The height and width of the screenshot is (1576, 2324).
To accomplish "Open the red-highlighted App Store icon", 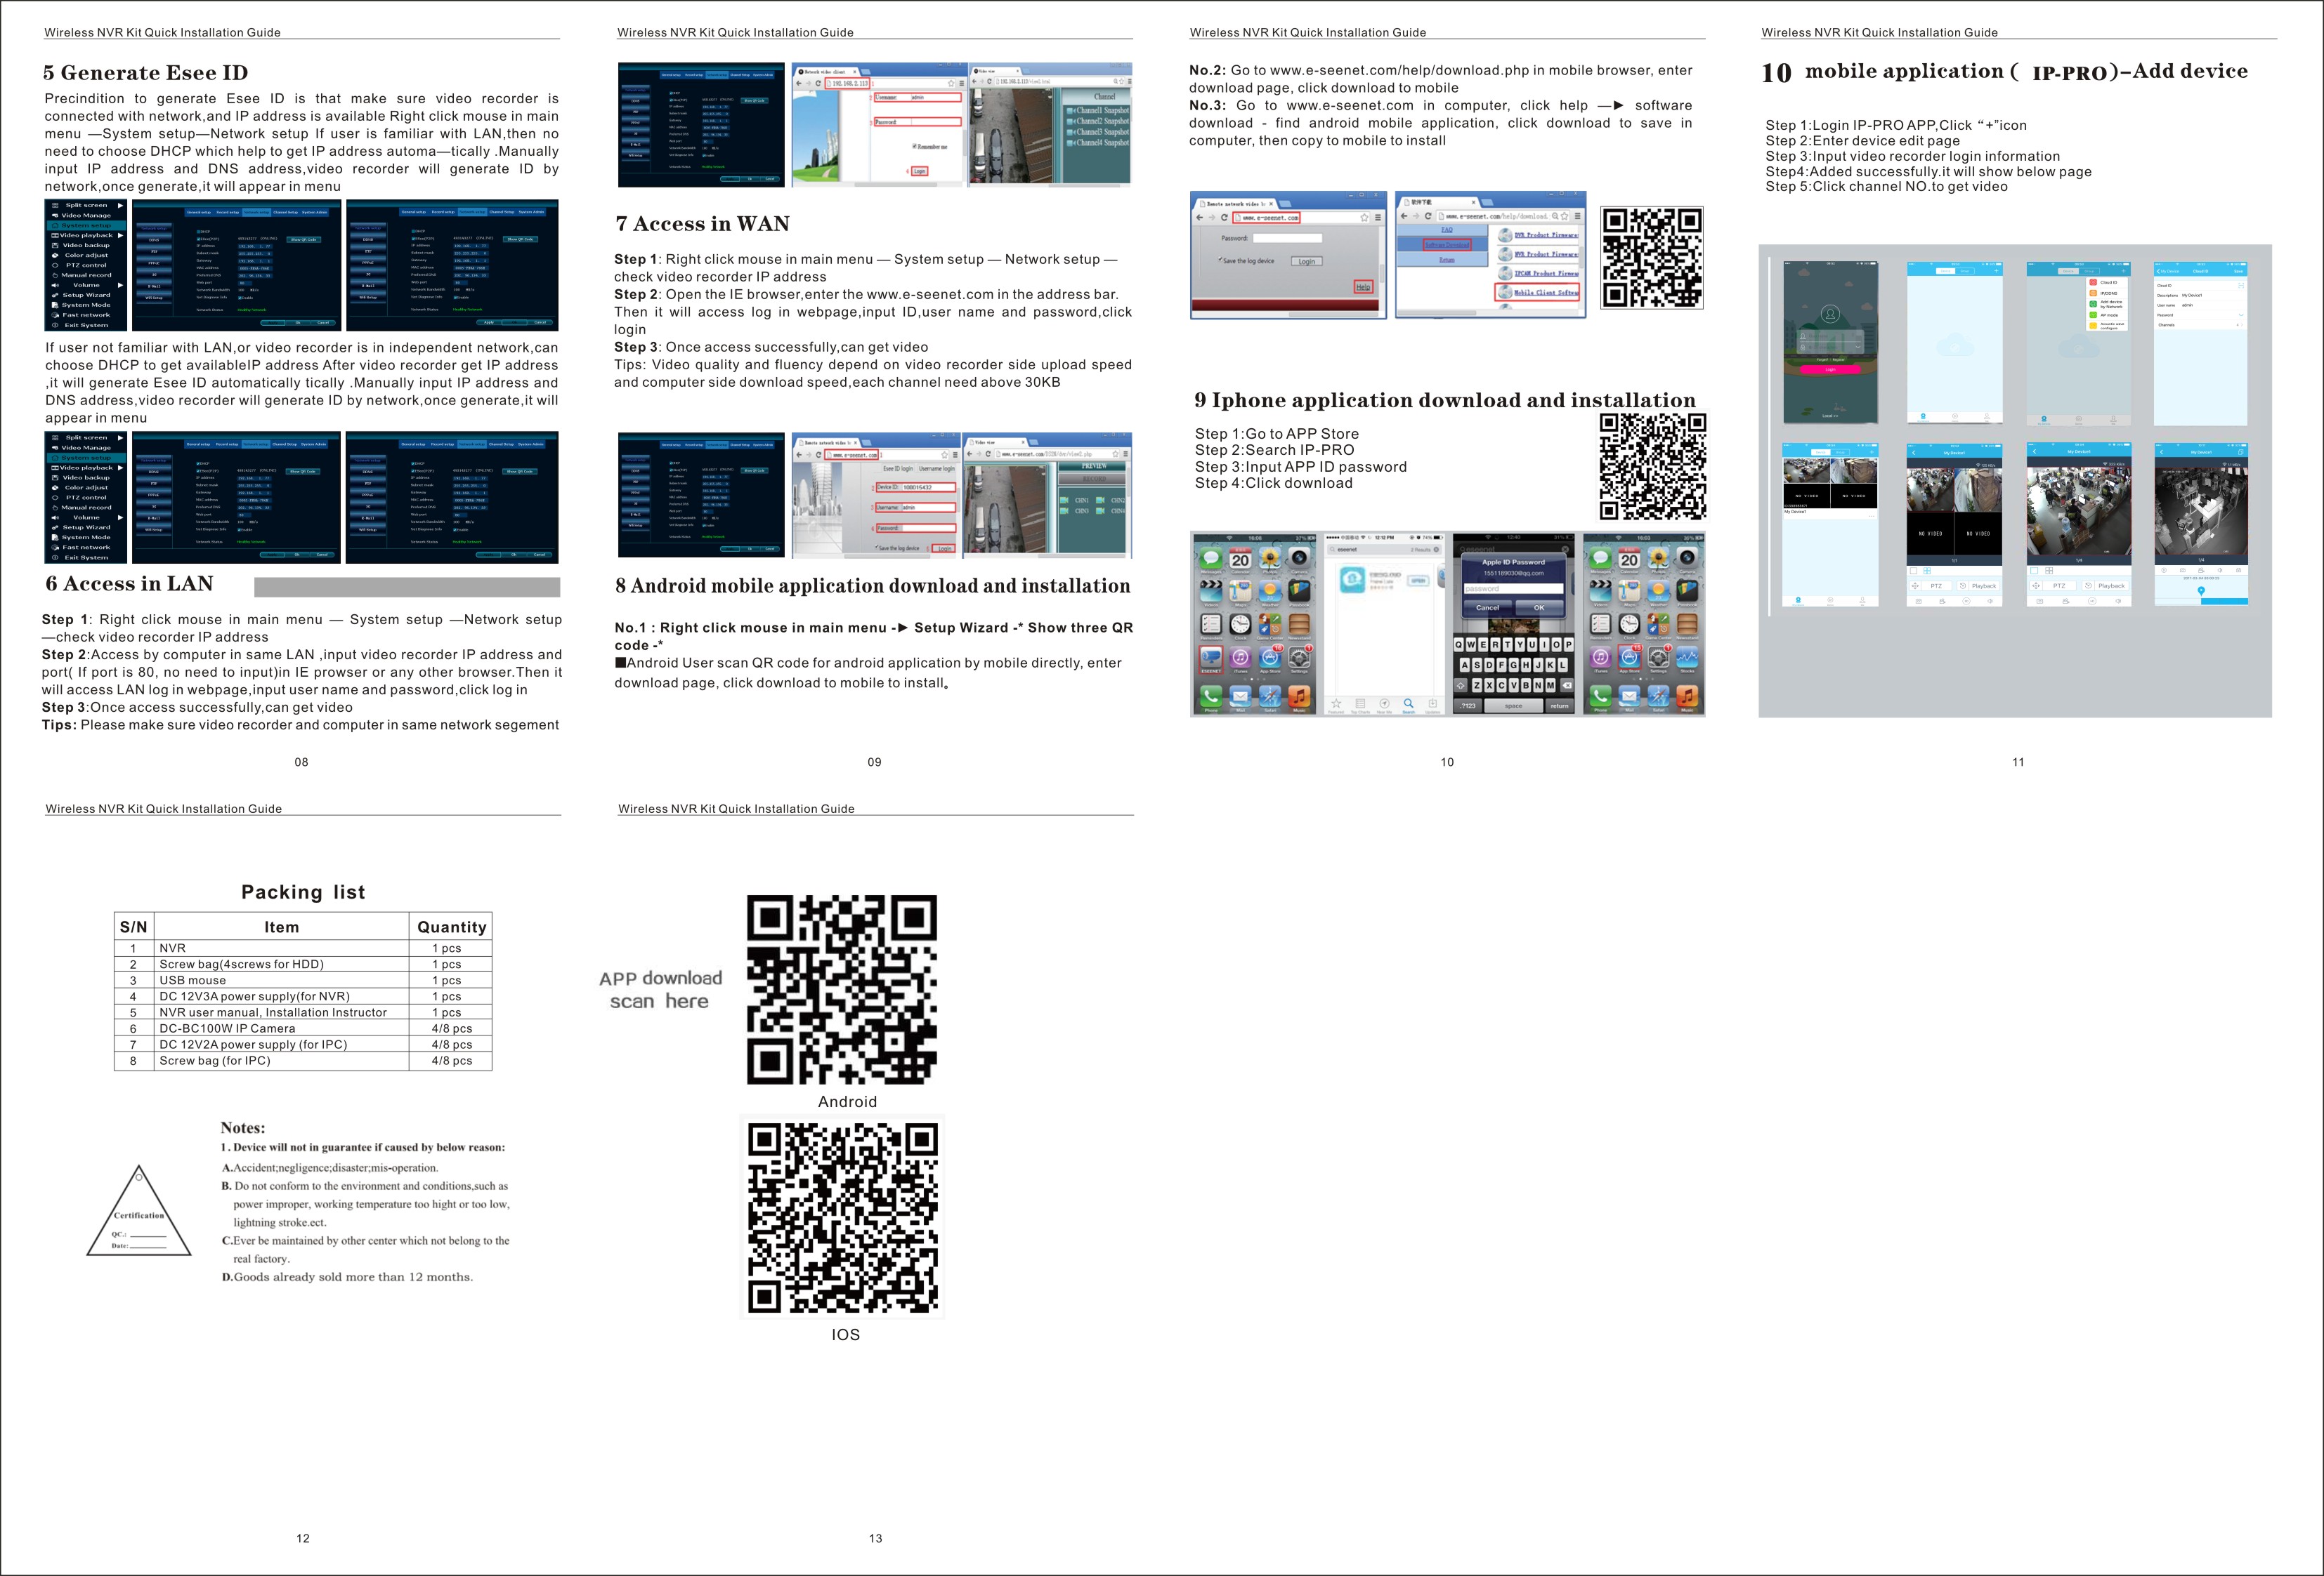I will click(x=1629, y=658).
